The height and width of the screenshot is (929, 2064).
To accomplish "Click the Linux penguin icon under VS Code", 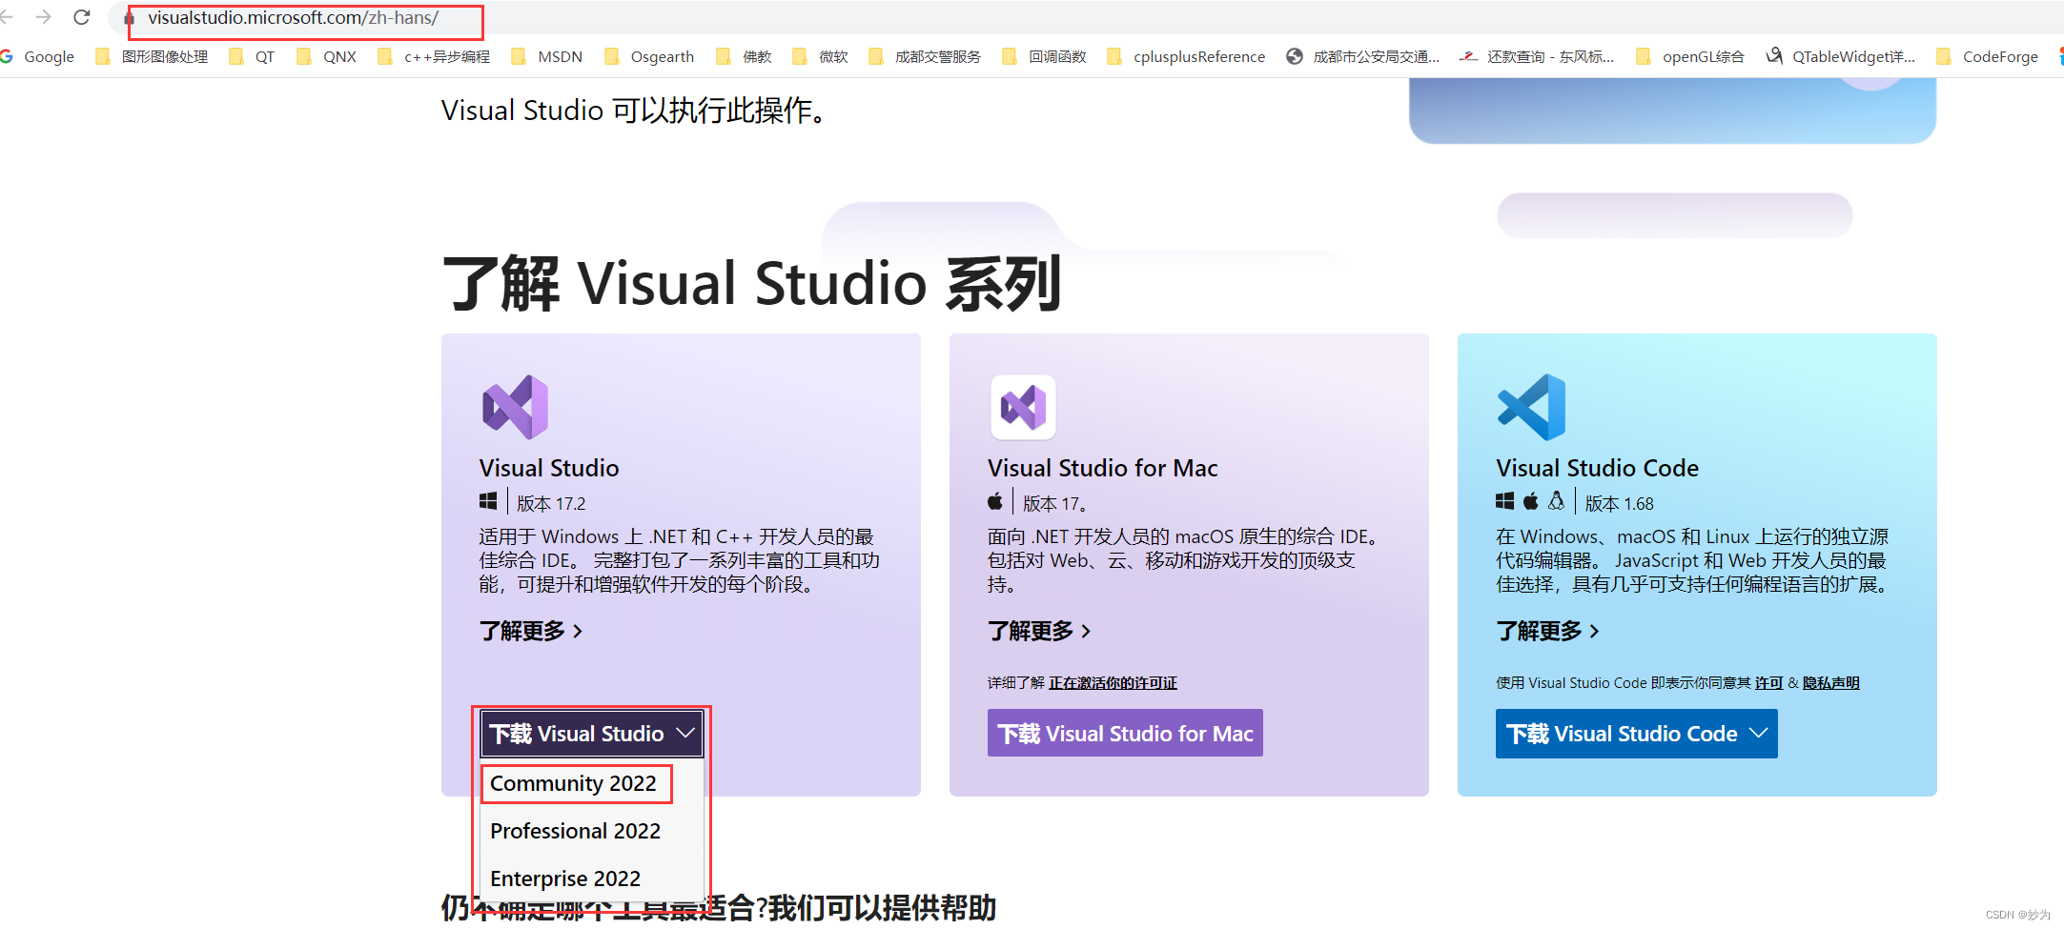I will pos(1557,501).
